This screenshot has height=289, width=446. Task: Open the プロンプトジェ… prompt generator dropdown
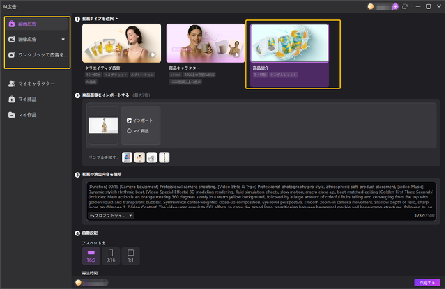[111, 216]
